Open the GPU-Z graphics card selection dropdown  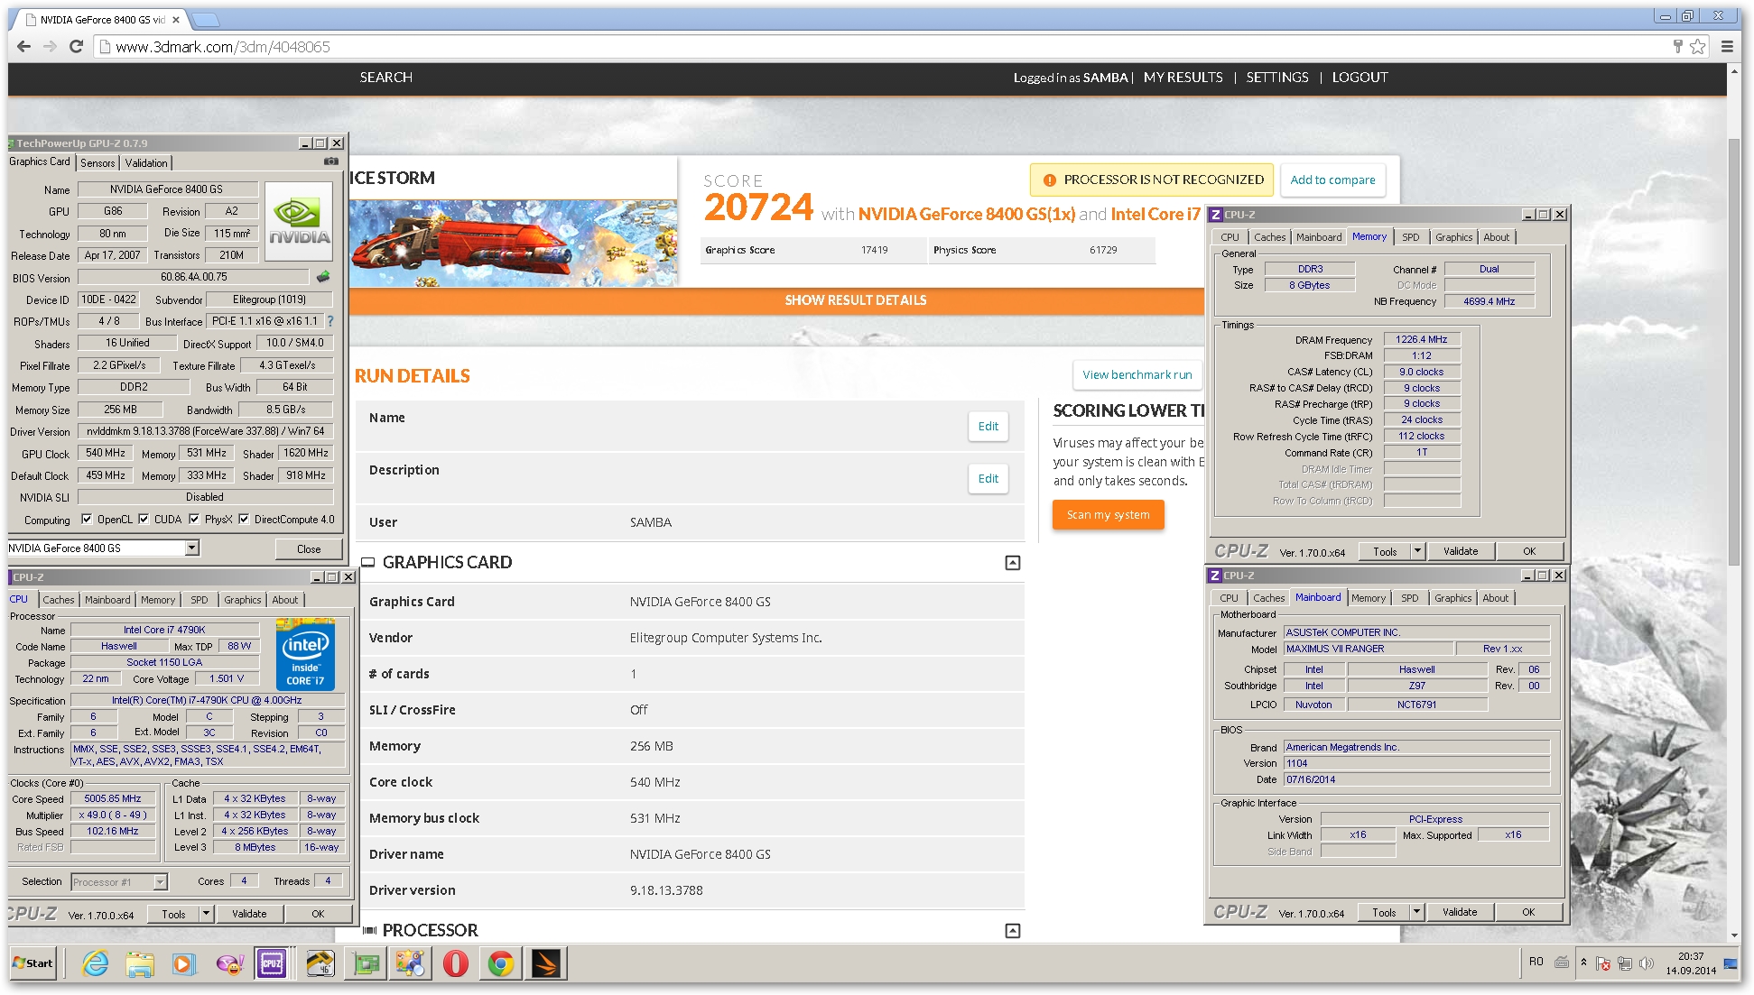point(191,548)
